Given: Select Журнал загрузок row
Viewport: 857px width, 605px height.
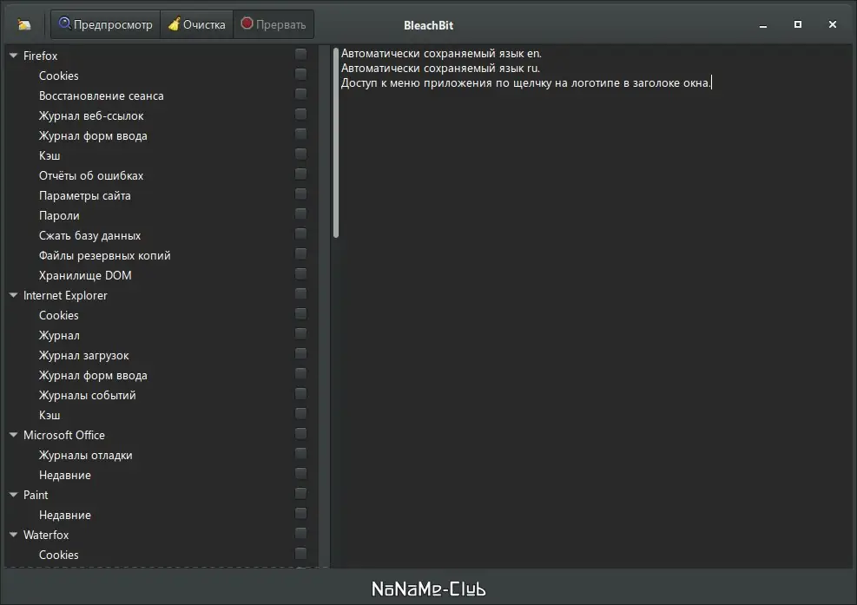Looking at the screenshot, I should (x=162, y=355).
